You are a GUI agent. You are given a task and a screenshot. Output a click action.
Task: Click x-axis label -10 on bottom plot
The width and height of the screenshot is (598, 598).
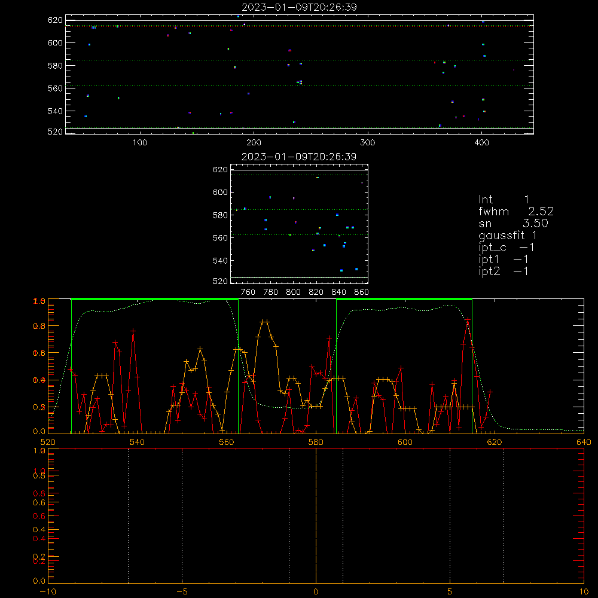(x=48, y=591)
